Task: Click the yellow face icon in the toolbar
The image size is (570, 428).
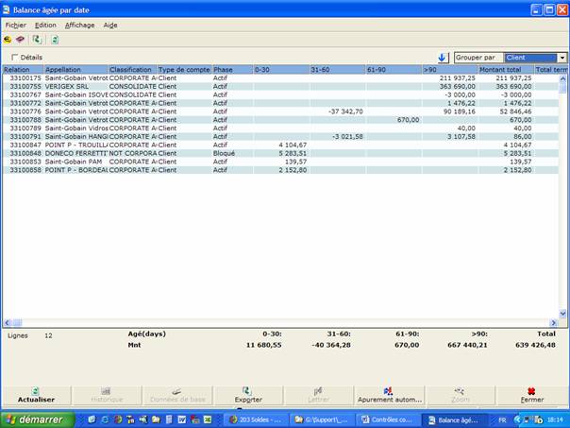Action: pyautogui.click(x=8, y=40)
